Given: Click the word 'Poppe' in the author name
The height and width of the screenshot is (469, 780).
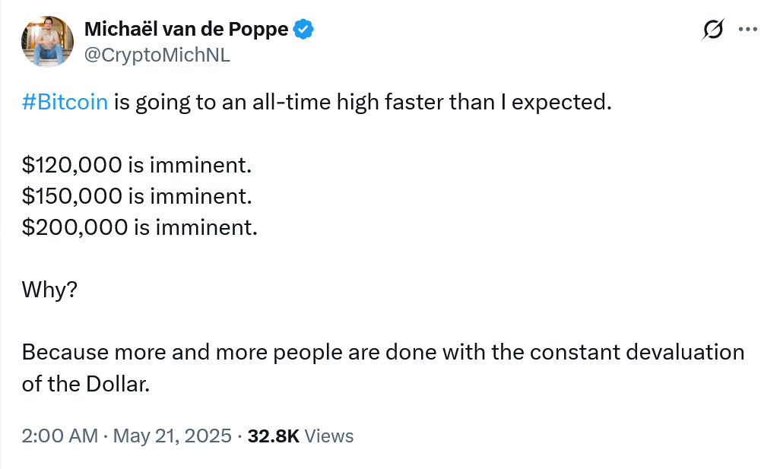Looking at the screenshot, I should (x=258, y=30).
